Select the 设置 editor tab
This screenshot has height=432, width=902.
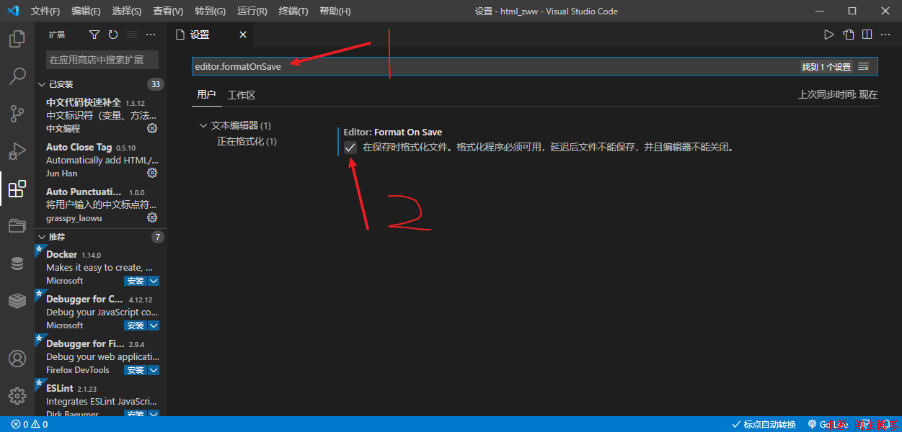click(211, 35)
